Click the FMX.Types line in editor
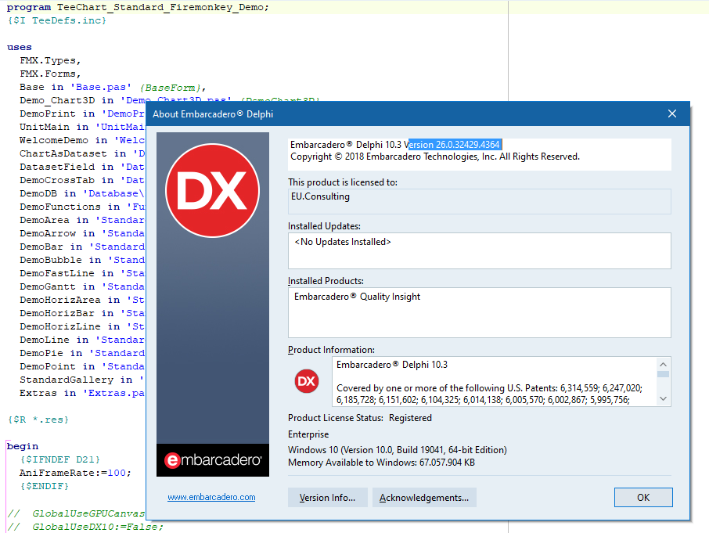The height and width of the screenshot is (533, 709). (50, 60)
